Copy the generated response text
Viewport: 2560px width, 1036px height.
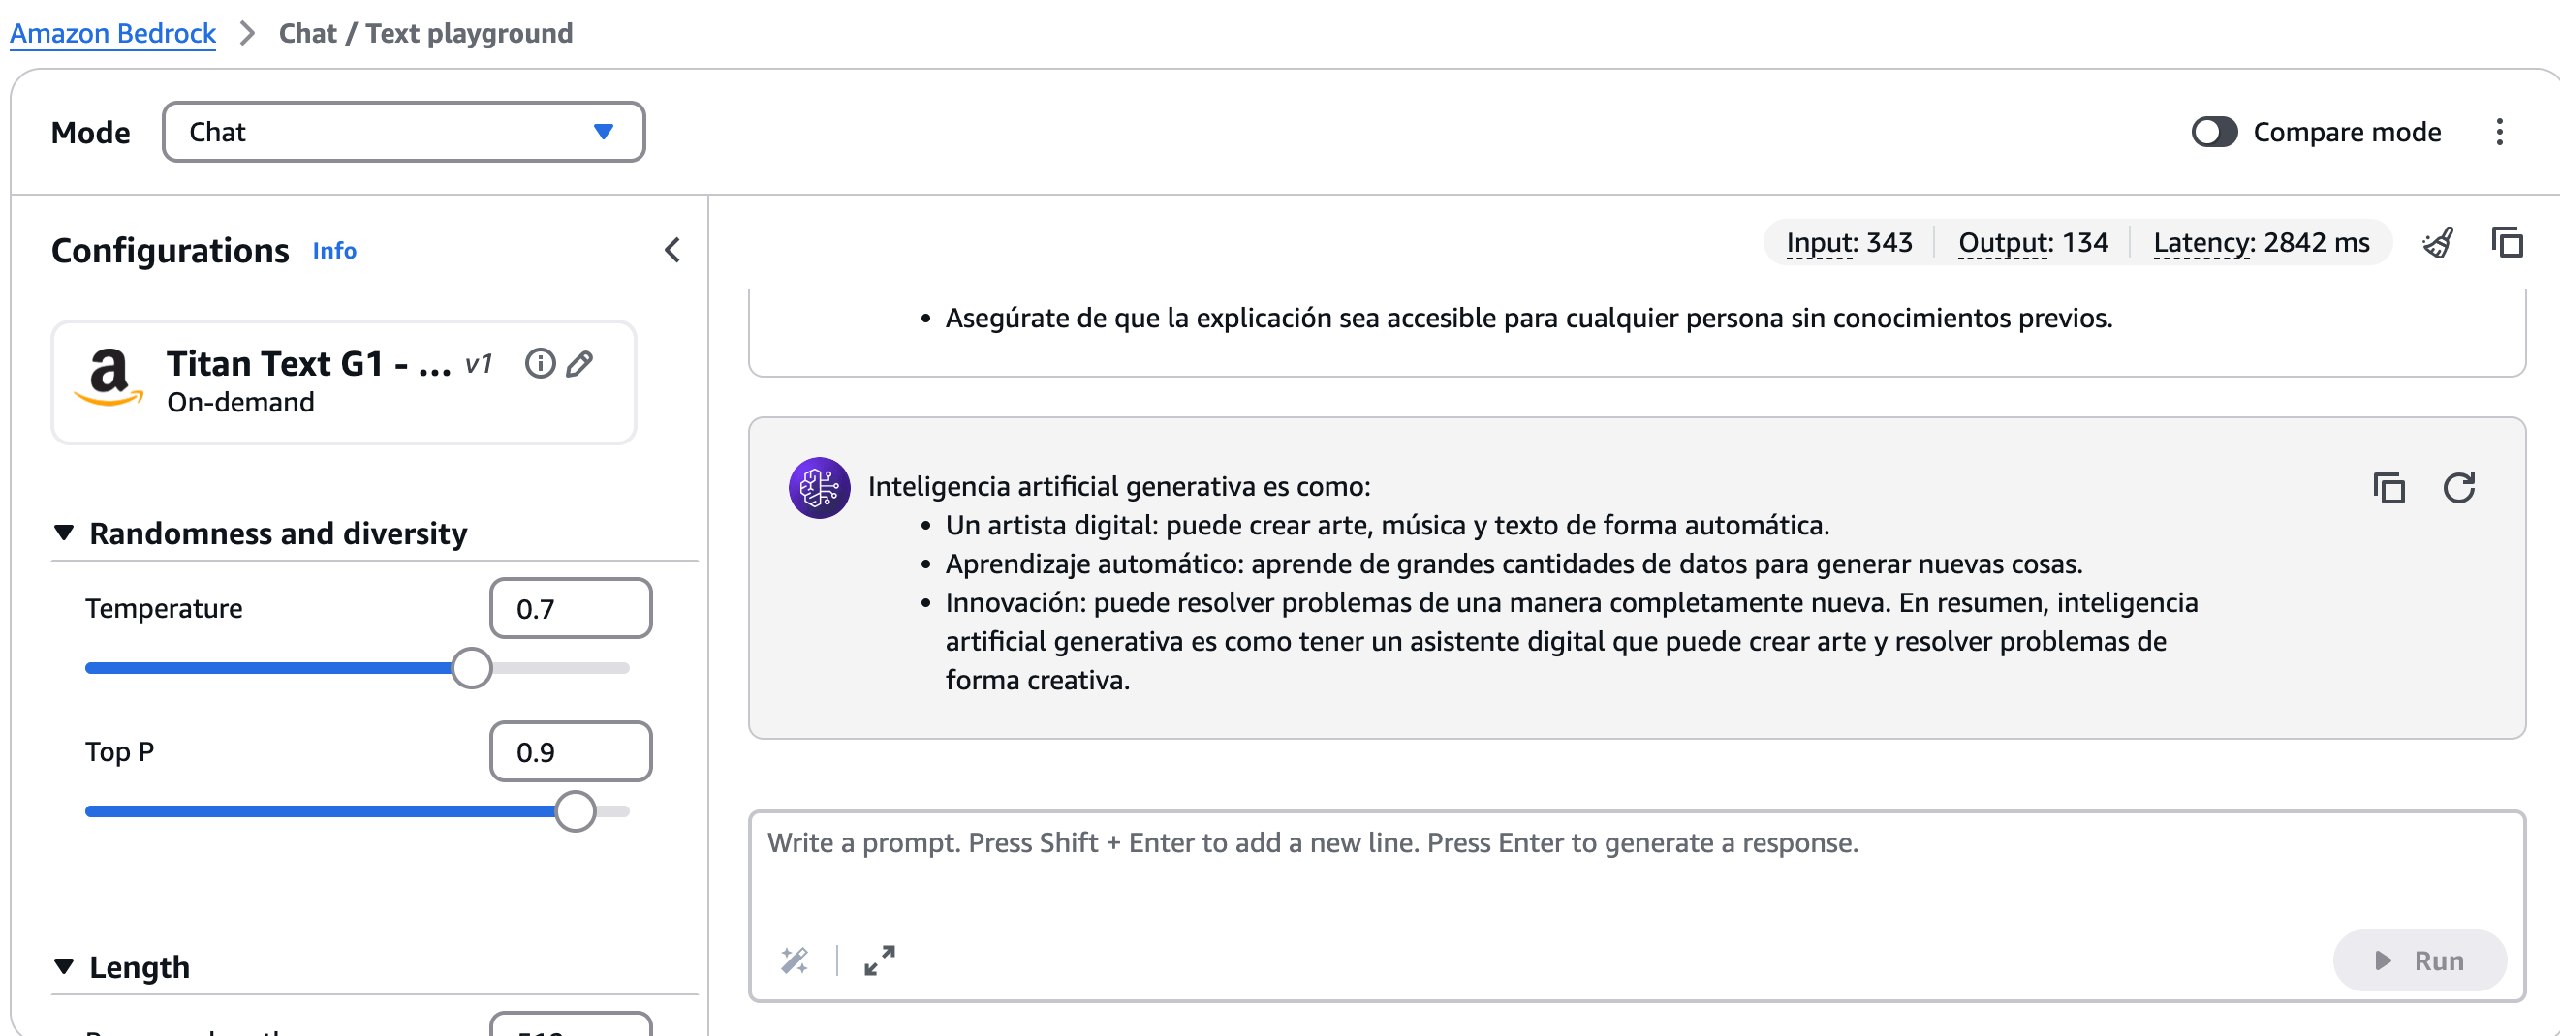(2388, 488)
